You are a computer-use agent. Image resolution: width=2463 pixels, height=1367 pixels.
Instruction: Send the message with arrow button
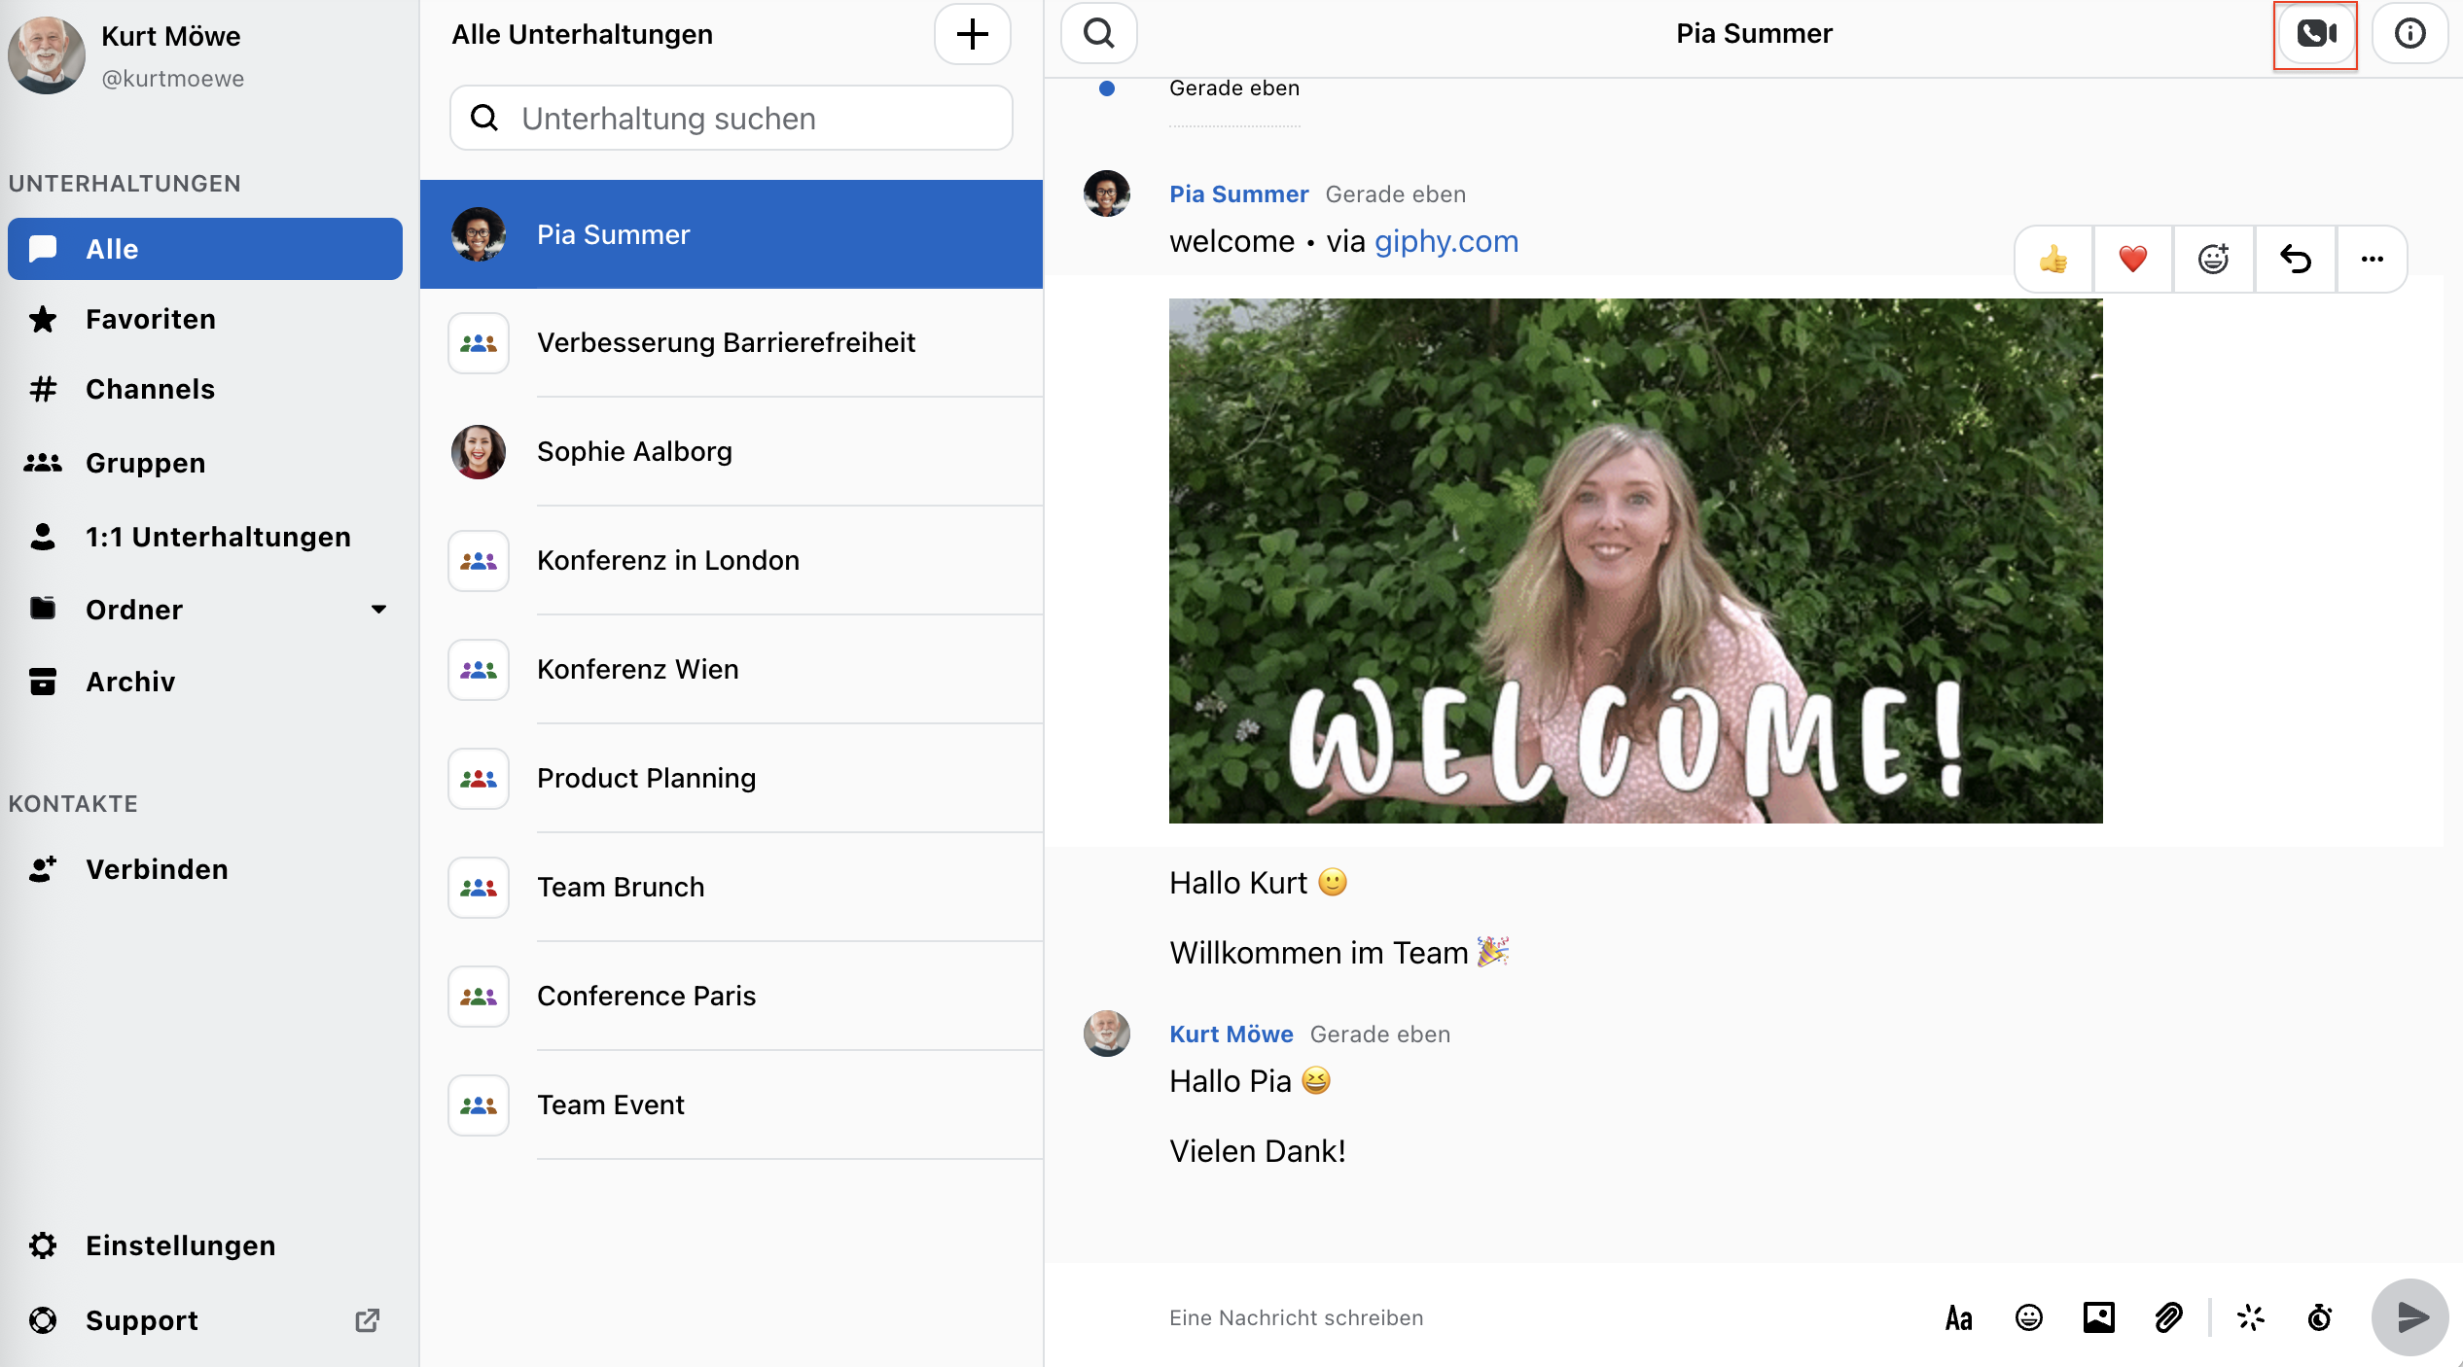click(2410, 1318)
